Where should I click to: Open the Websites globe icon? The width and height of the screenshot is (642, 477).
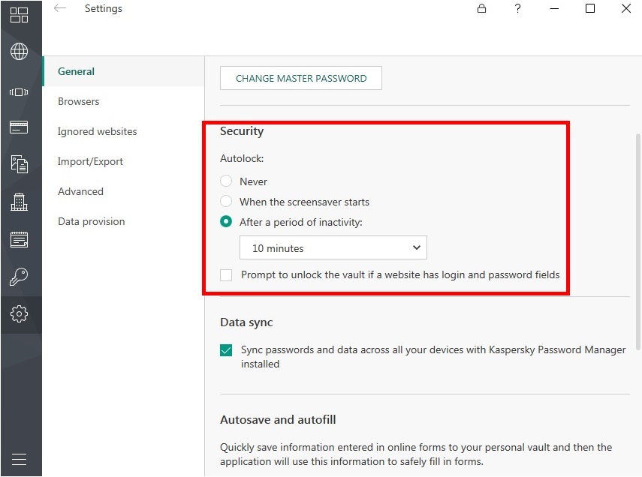click(19, 52)
